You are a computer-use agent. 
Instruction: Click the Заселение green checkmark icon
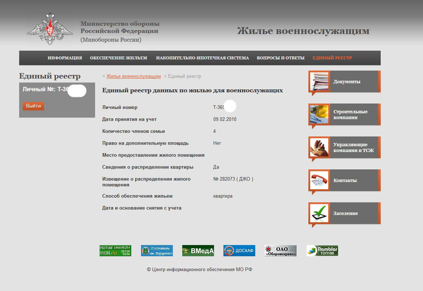[319, 213]
